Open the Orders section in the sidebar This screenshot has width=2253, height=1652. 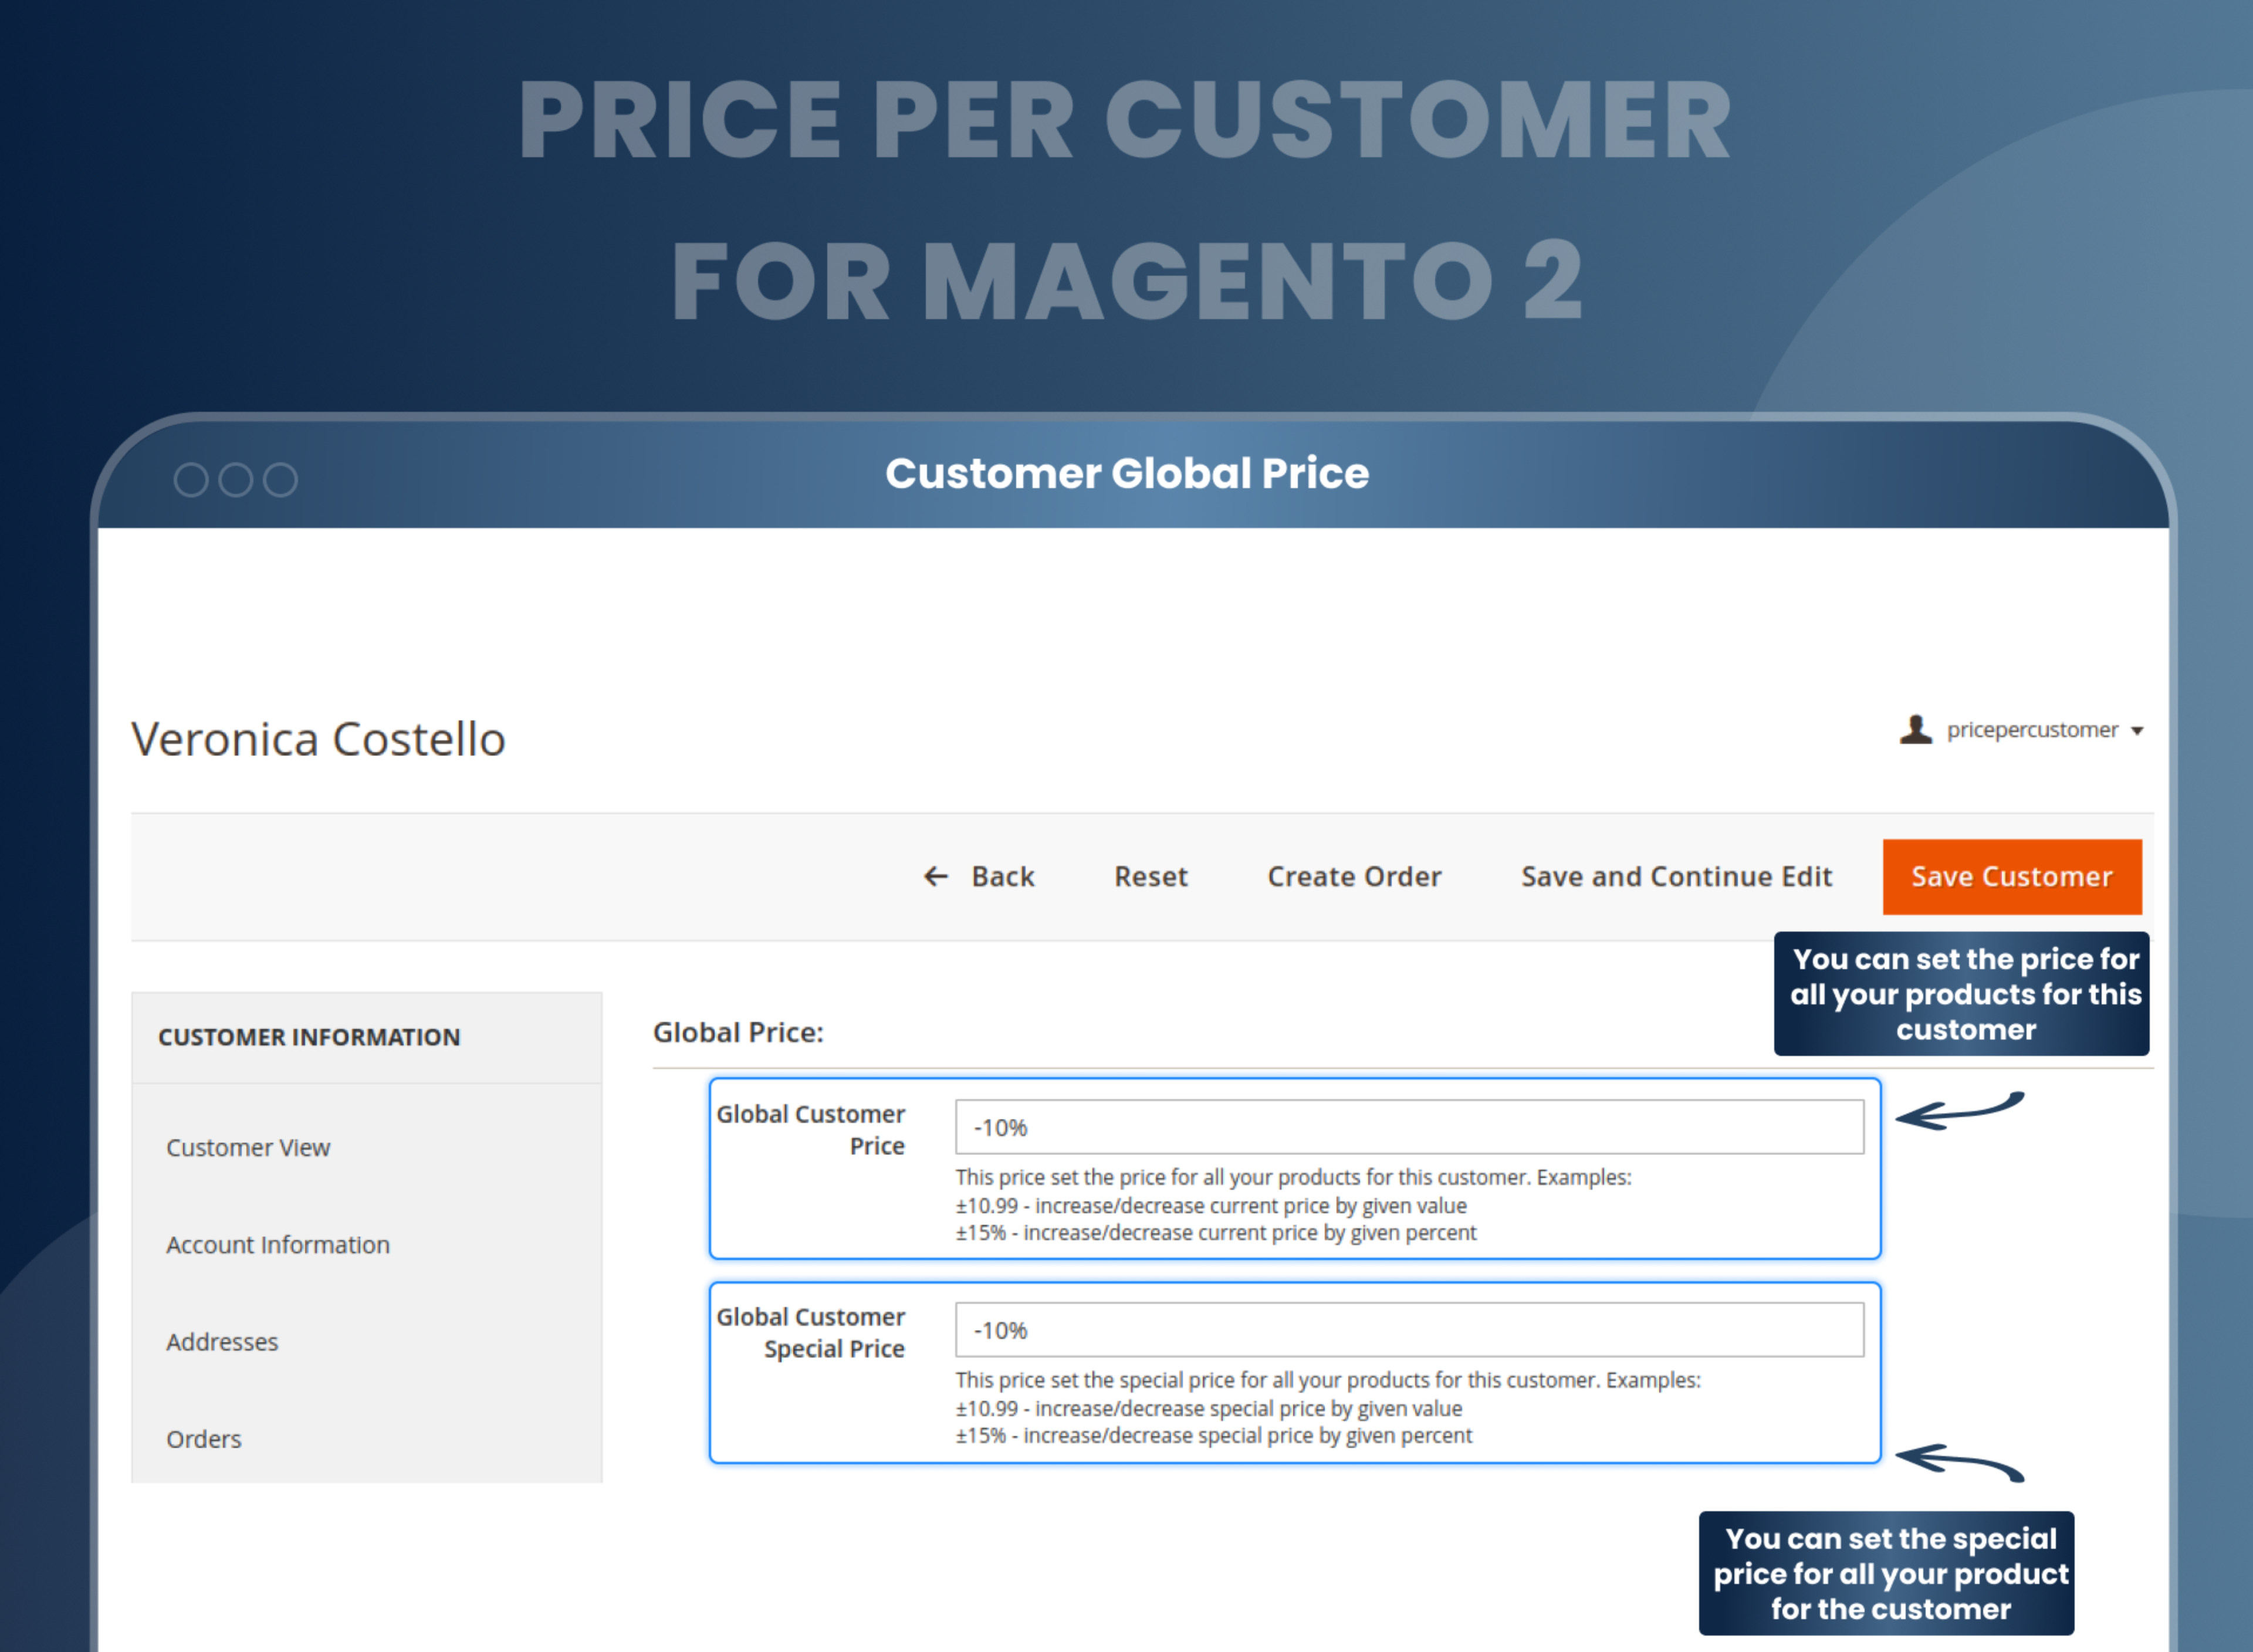pos(204,1439)
